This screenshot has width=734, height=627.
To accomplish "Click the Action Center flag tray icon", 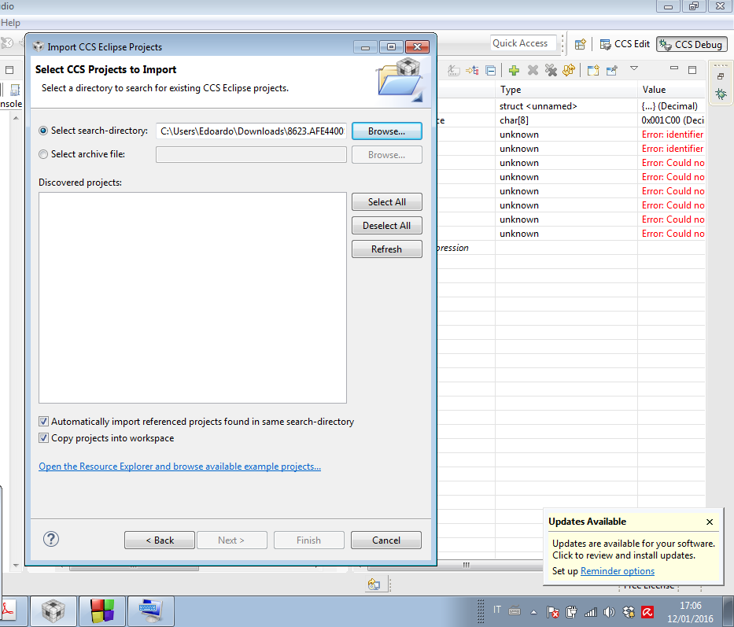I will coord(552,611).
